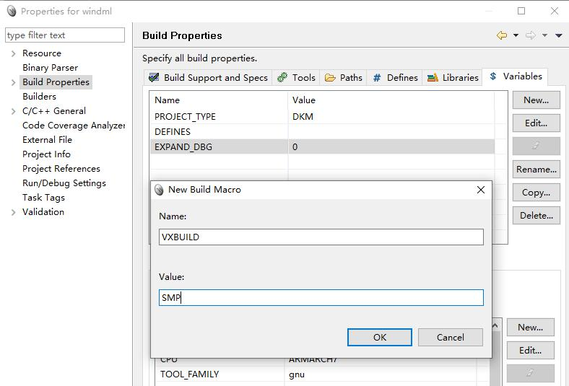
Task: Open Run/Debug Settings page
Action: point(64,183)
